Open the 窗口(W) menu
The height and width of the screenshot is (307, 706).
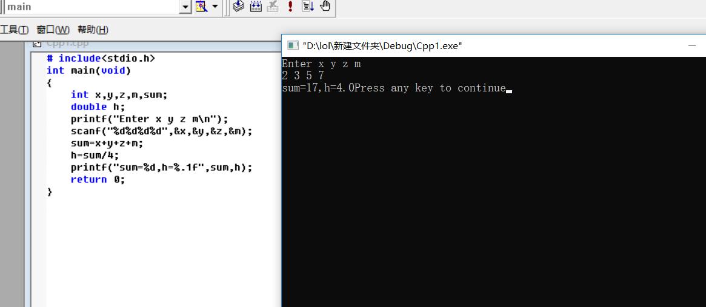(x=53, y=30)
